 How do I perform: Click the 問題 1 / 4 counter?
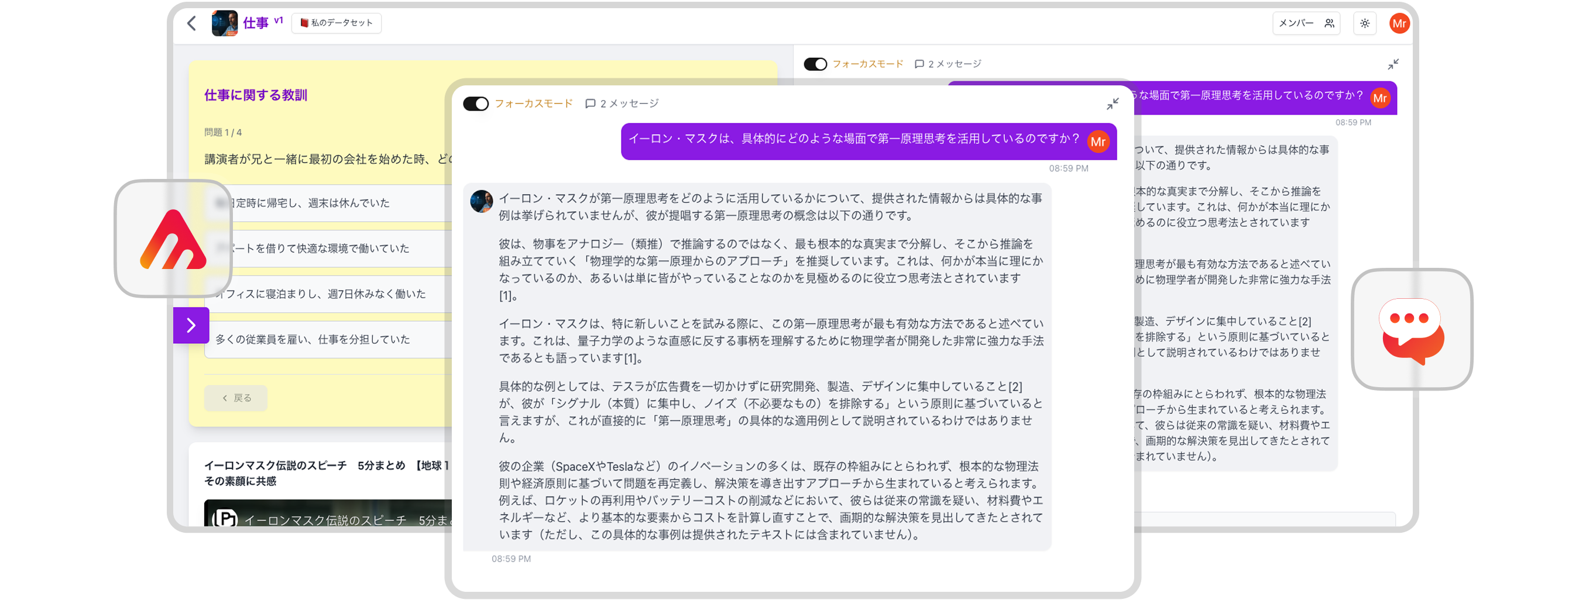click(x=223, y=132)
